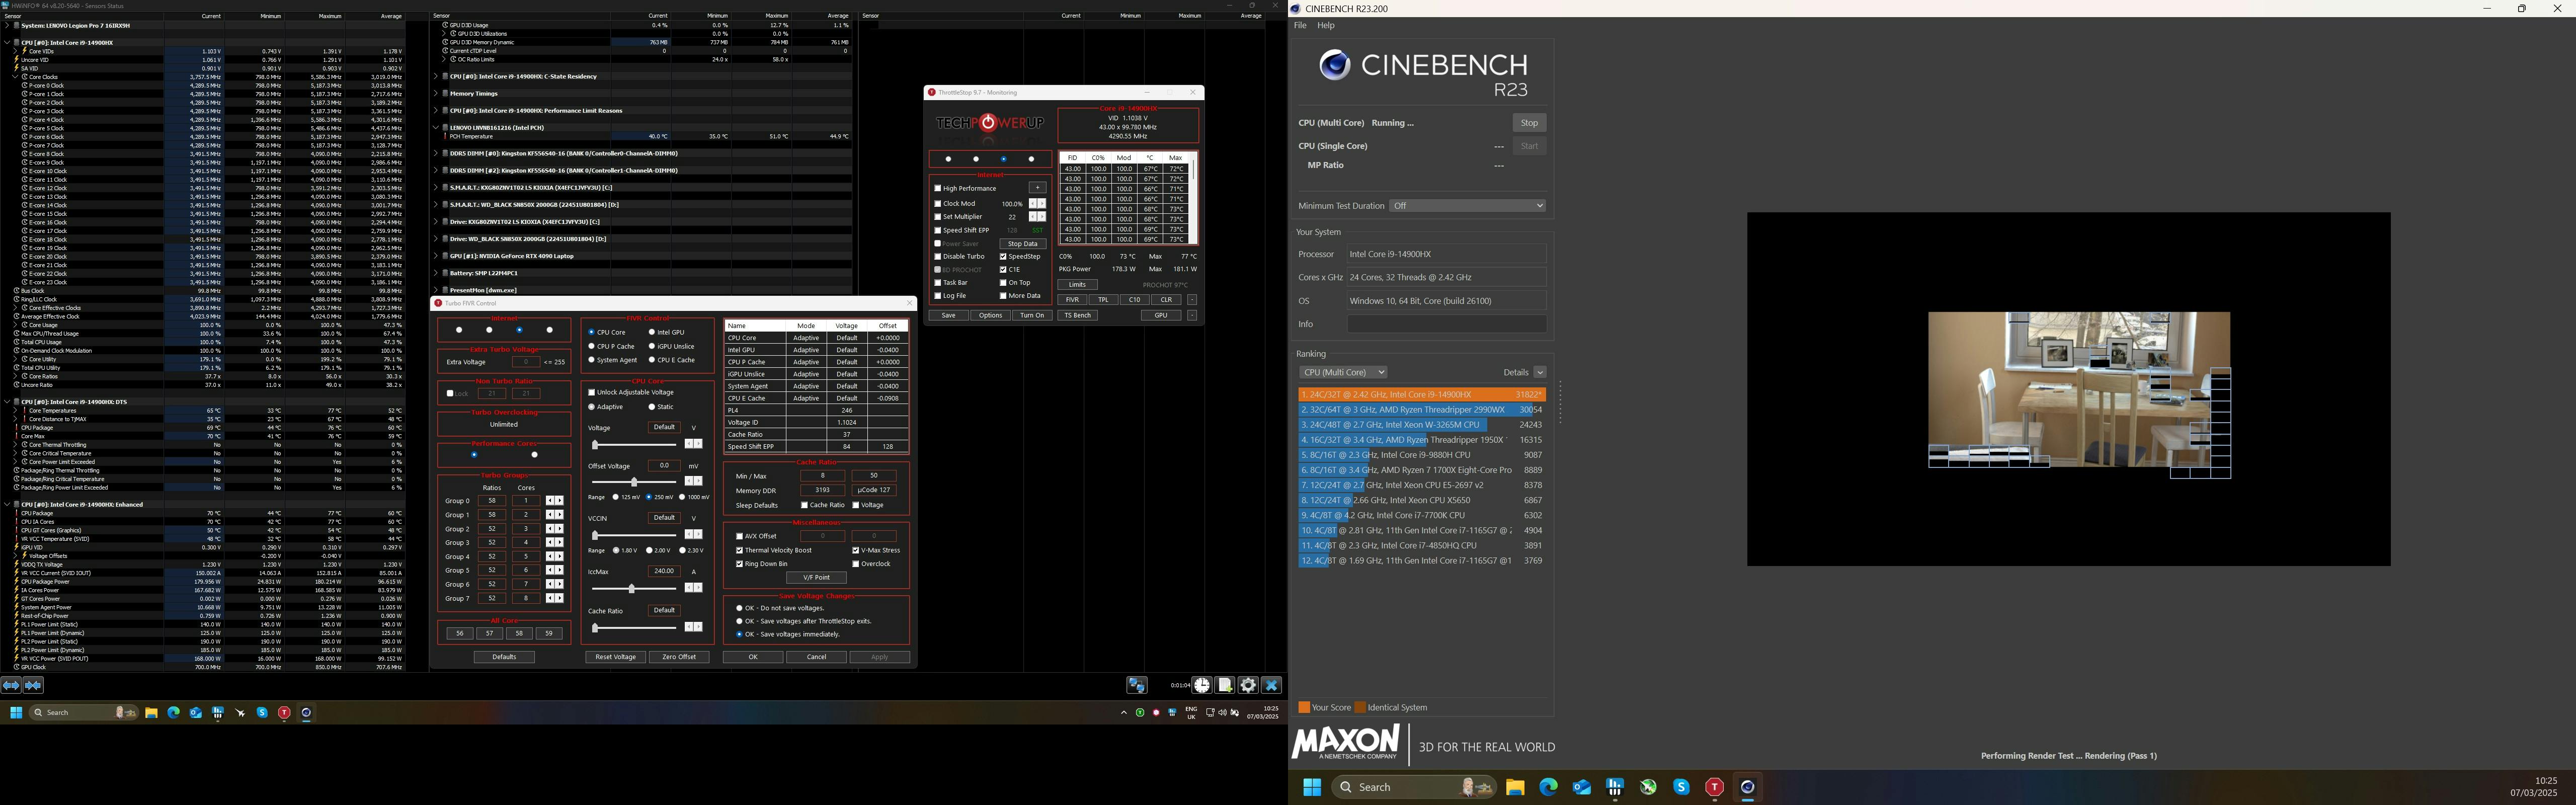Screen dimensions: 2576x805
Task: Expand Memory Timings sensor group
Action: point(436,94)
